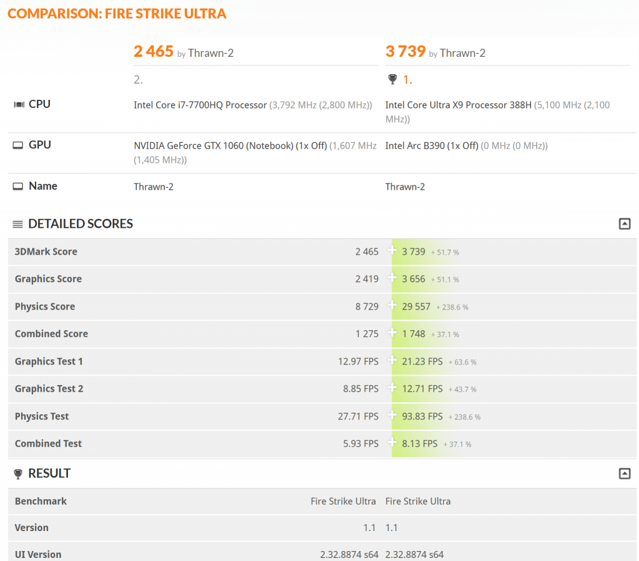
Task: Click the plus icon in Physics Score row
Action: pyautogui.click(x=392, y=305)
